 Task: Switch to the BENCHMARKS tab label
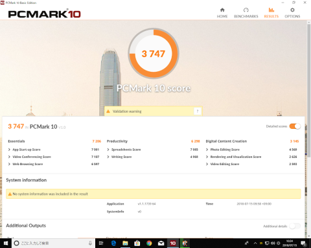pos(246,16)
